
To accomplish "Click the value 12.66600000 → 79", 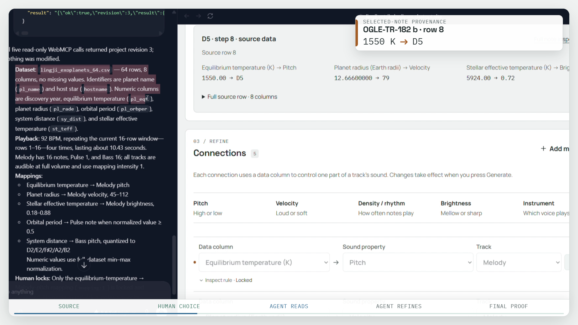I will tap(362, 78).
